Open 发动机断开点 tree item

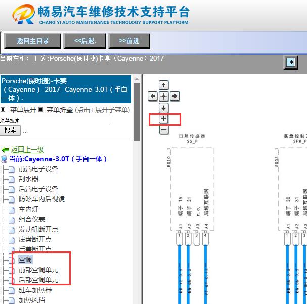[38, 230]
